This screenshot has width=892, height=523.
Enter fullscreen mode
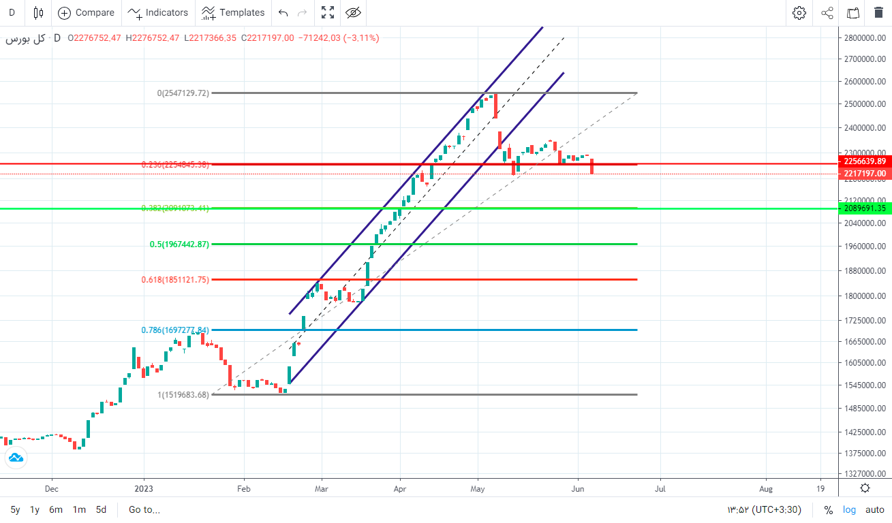(x=328, y=12)
